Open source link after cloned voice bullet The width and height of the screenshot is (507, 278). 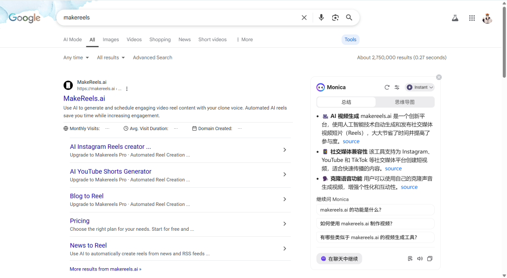coord(409,187)
